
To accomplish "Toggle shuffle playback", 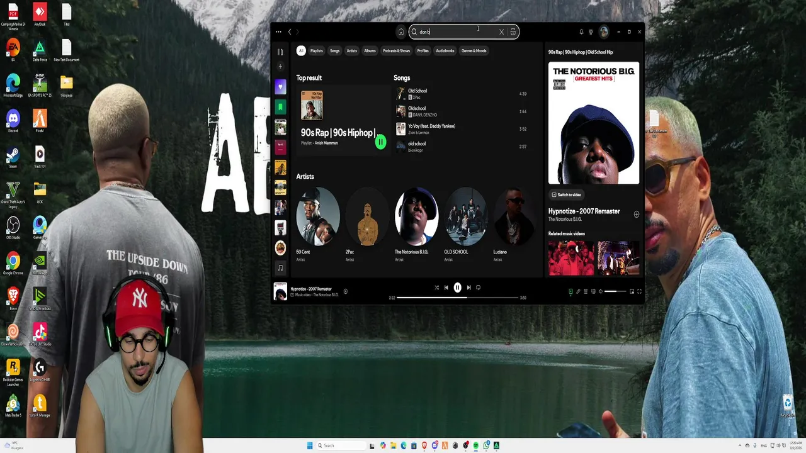I will [436, 288].
